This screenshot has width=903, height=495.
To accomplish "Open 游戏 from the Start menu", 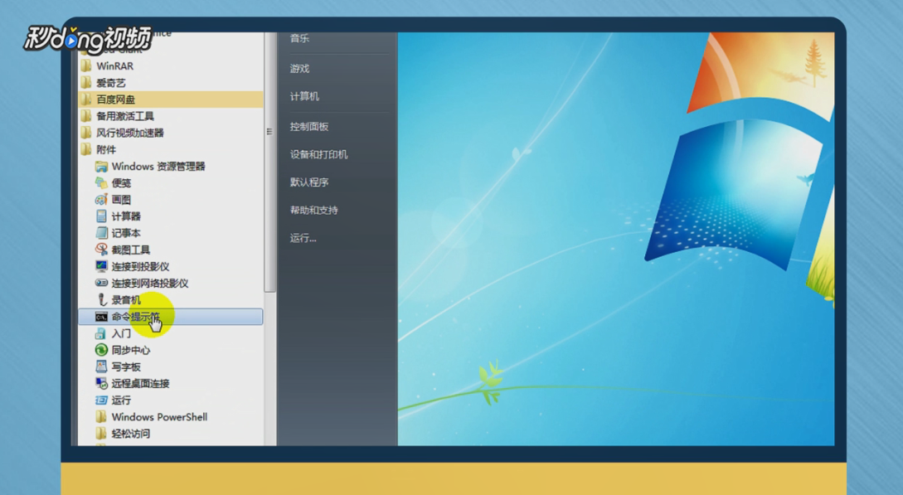I will 299,69.
